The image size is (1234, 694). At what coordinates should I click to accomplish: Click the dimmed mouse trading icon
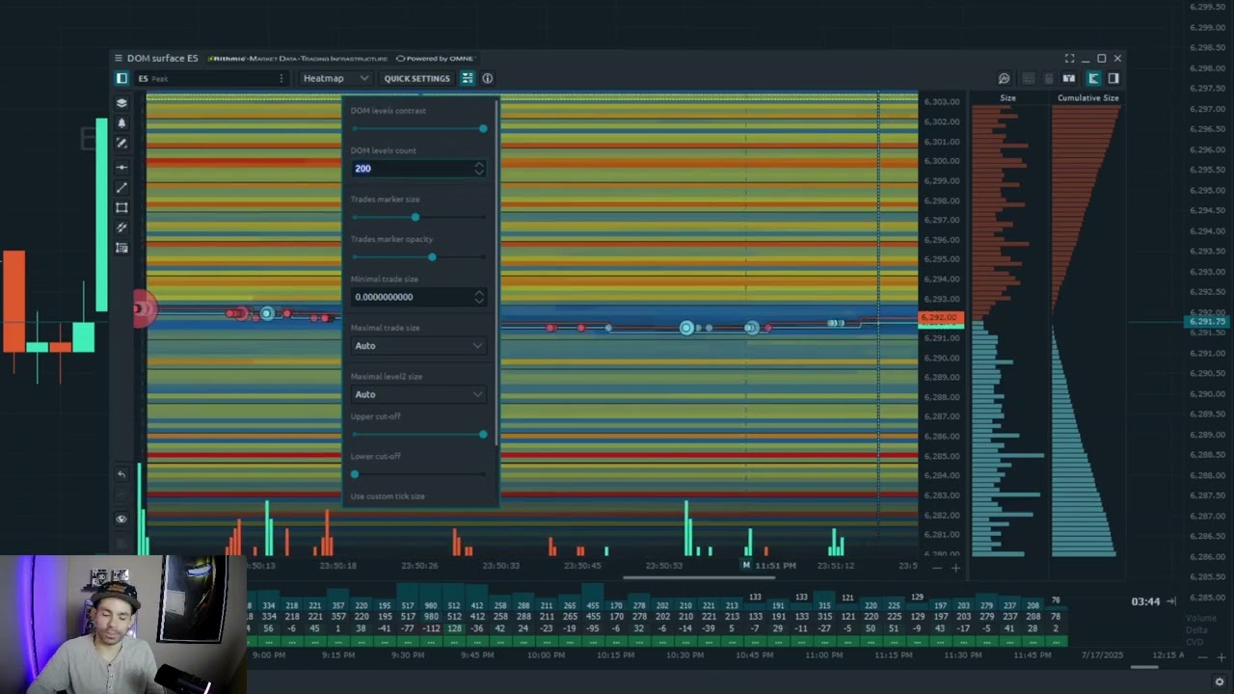coord(1049,78)
